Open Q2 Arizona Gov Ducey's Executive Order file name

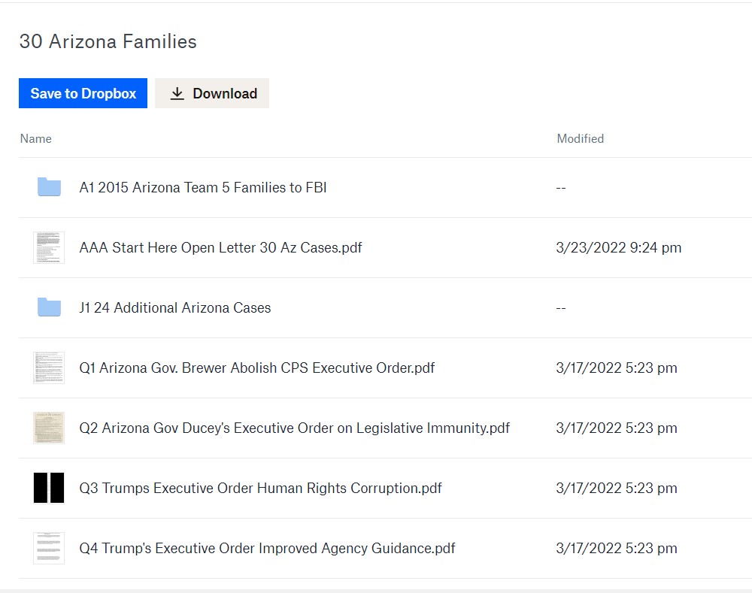295,428
